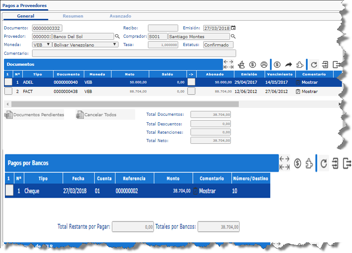The height and width of the screenshot is (253, 352).
Task: Refresh the Documentos grid
Action: [x=314, y=64]
